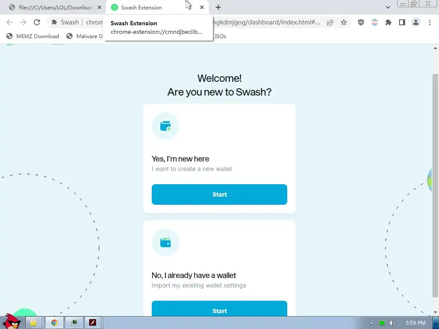The width and height of the screenshot is (439, 329).
Task: Open Chrome's three-dot menu
Action: click(x=430, y=22)
